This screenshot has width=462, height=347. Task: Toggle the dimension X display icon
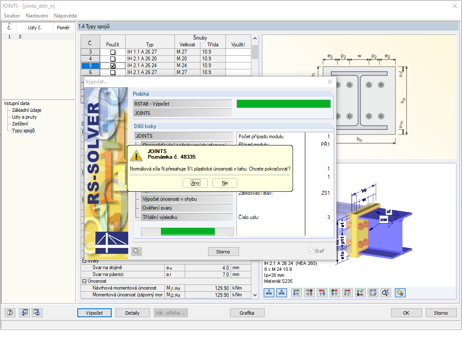pos(269,293)
